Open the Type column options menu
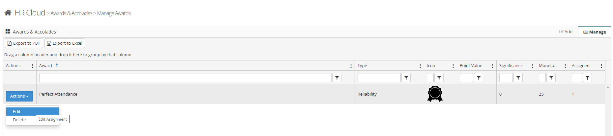 [x=420, y=66]
